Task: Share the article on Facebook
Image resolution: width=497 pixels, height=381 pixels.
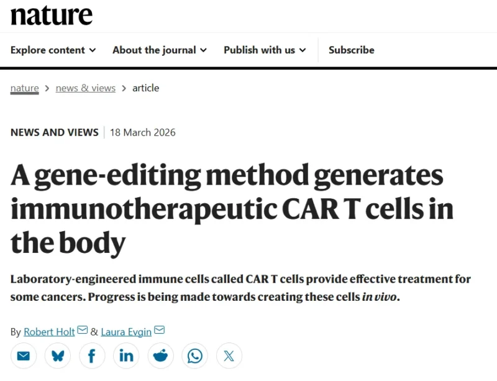Action: point(92,356)
